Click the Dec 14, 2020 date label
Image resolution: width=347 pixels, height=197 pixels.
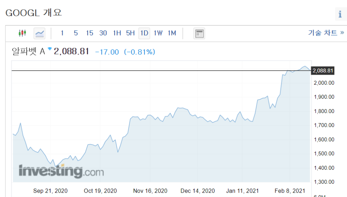pyautogui.click(x=198, y=191)
